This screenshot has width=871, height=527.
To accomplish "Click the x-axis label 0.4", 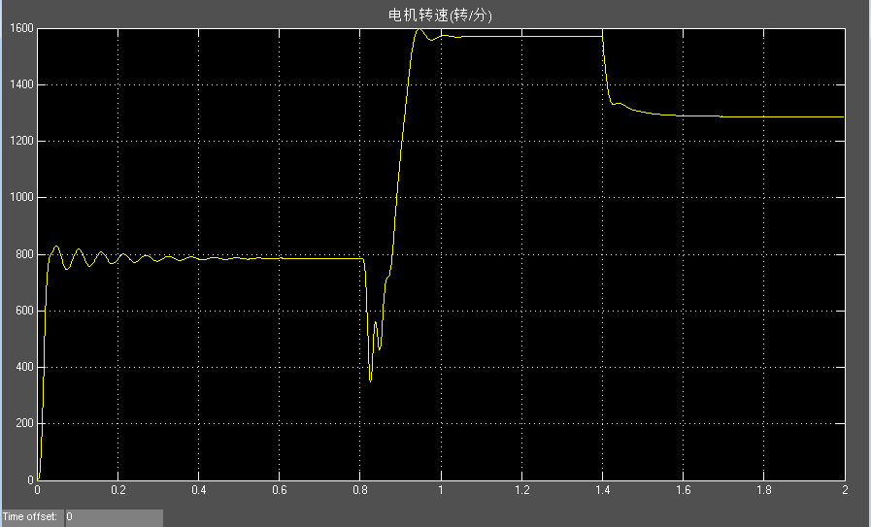I will [199, 490].
